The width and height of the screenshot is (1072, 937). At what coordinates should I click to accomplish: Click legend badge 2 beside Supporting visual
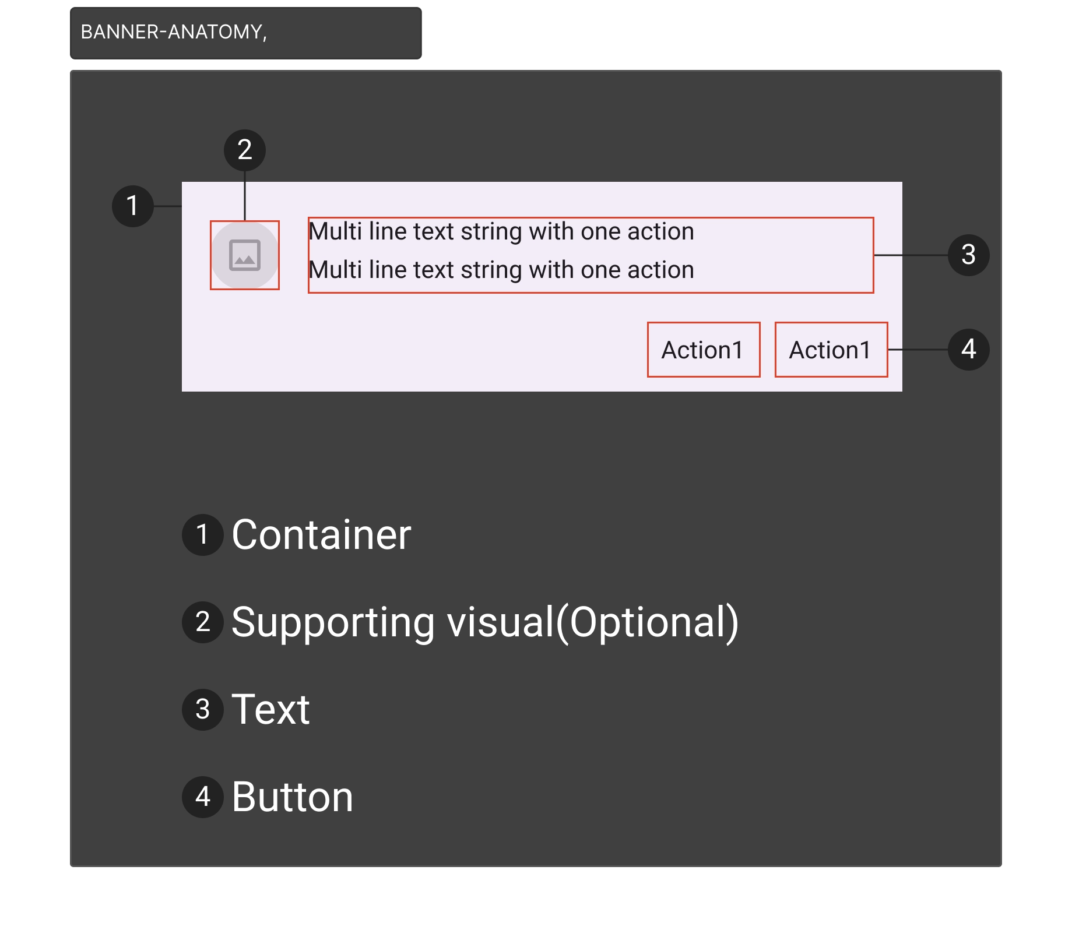tap(203, 622)
